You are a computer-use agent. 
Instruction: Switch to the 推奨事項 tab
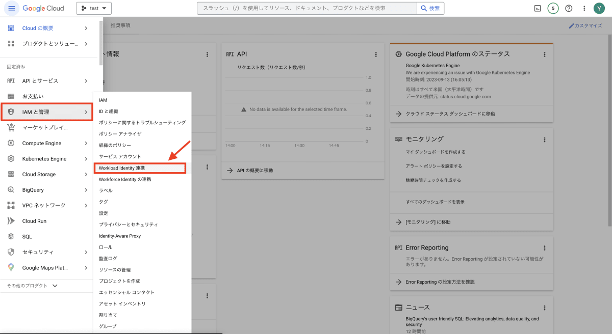tap(120, 25)
